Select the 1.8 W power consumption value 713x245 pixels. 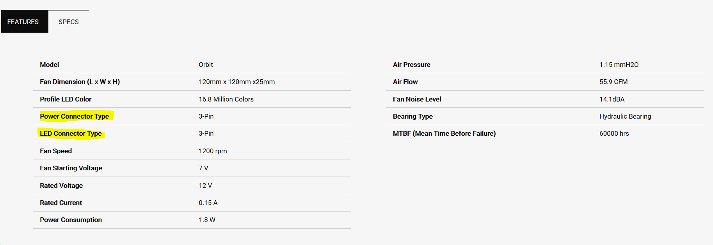point(207,220)
